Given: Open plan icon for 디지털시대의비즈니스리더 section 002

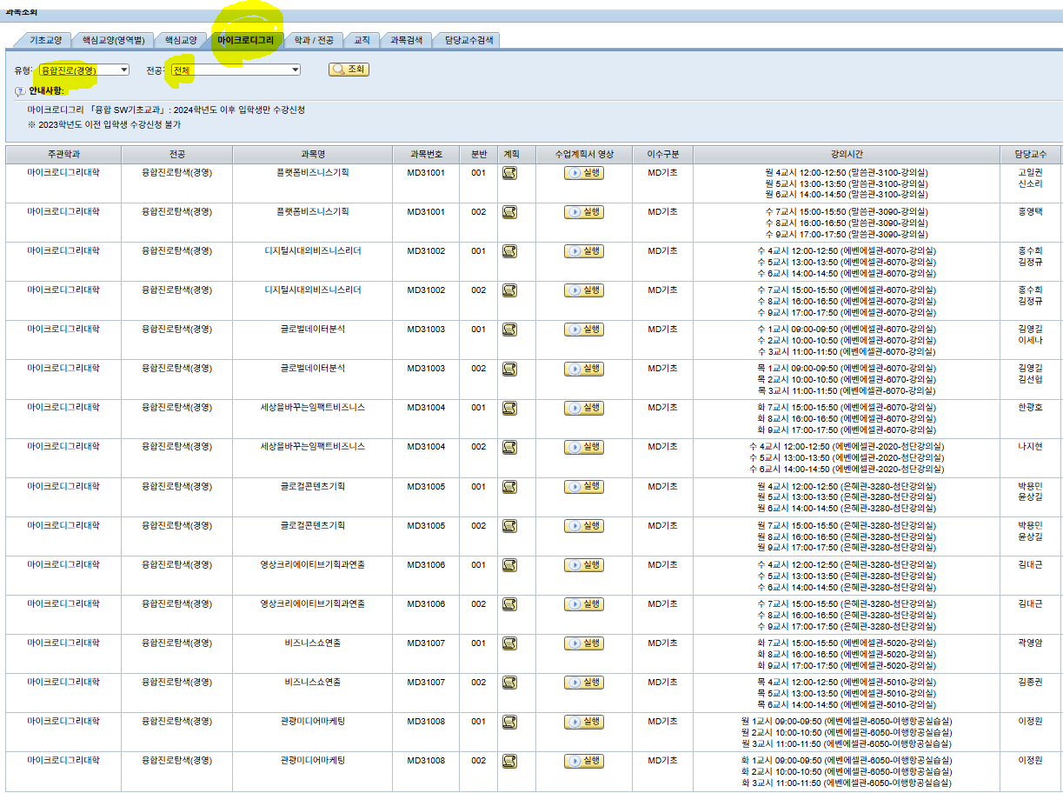Looking at the screenshot, I should click(x=510, y=290).
